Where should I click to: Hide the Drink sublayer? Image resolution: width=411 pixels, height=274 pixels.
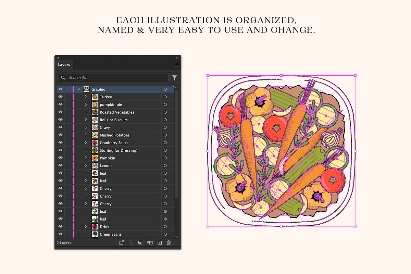click(61, 227)
